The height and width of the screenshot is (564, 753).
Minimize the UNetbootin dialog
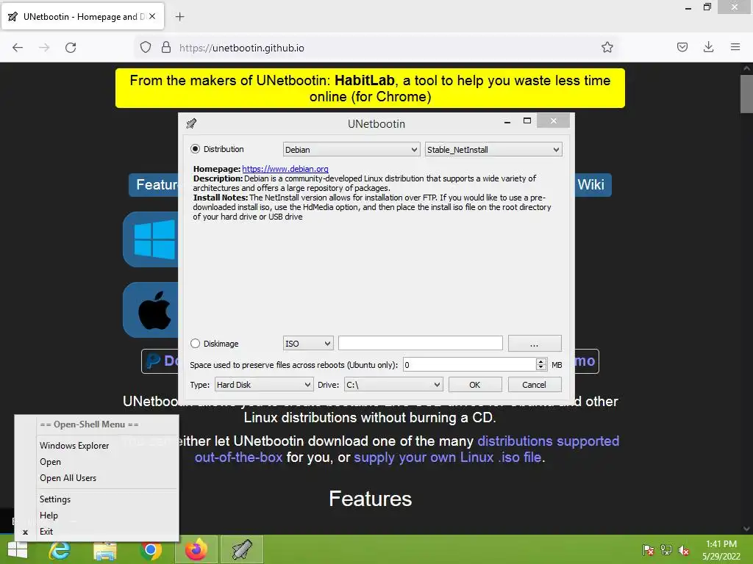click(x=507, y=121)
